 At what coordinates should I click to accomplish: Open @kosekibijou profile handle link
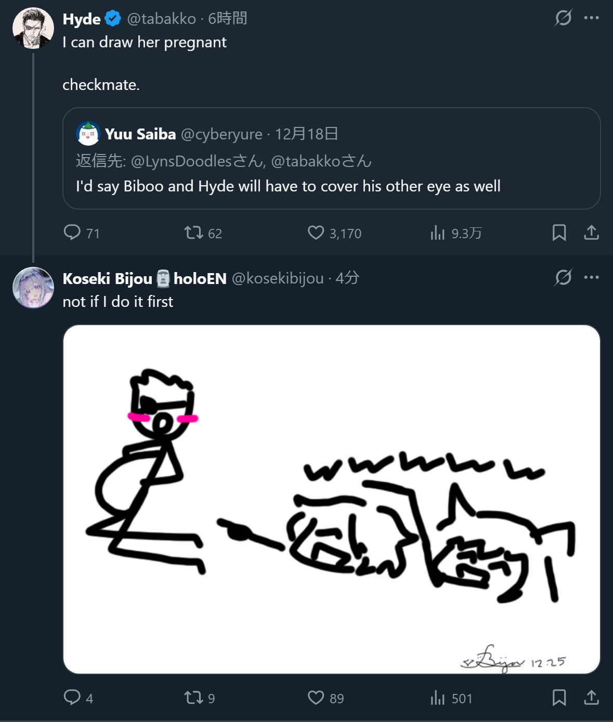tap(278, 279)
